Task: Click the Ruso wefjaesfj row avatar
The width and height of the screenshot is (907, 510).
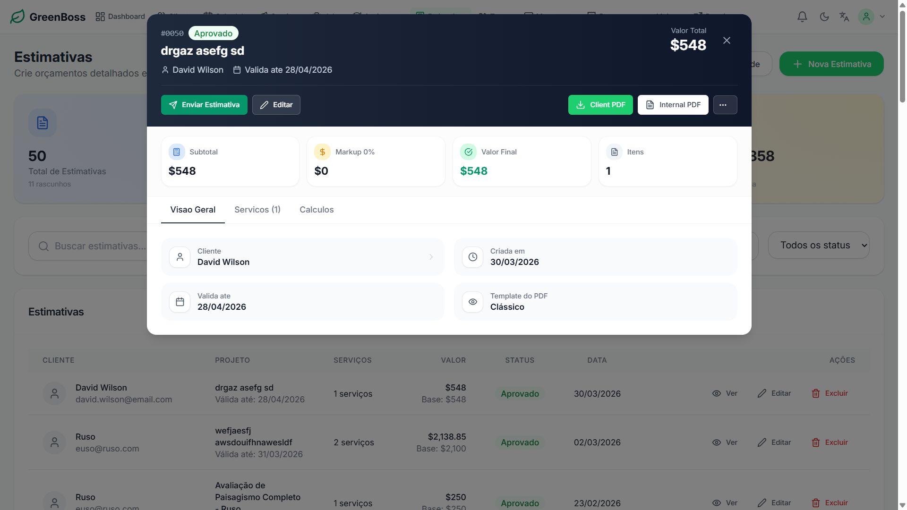Action: 54,442
